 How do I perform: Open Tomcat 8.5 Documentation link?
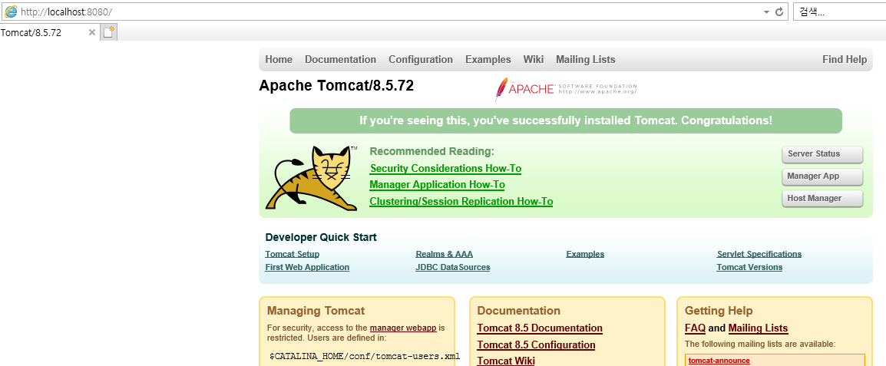540,328
